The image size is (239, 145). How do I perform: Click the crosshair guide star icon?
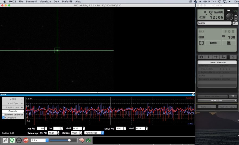point(19,140)
